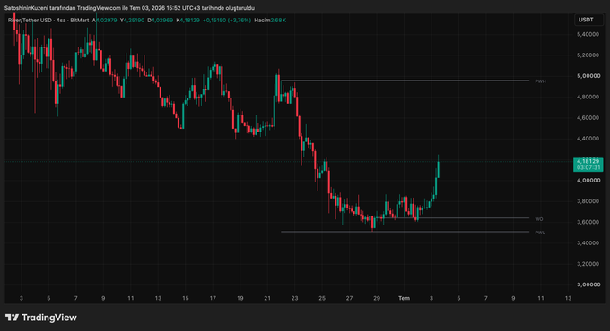Click the 3,80000 price axis label

(588, 201)
